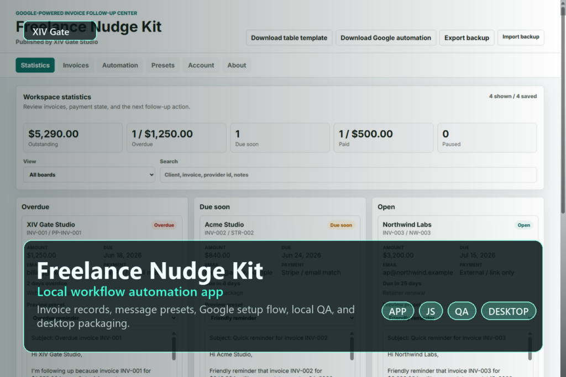
Task: Open the Account tab
Action: point(201,65)
